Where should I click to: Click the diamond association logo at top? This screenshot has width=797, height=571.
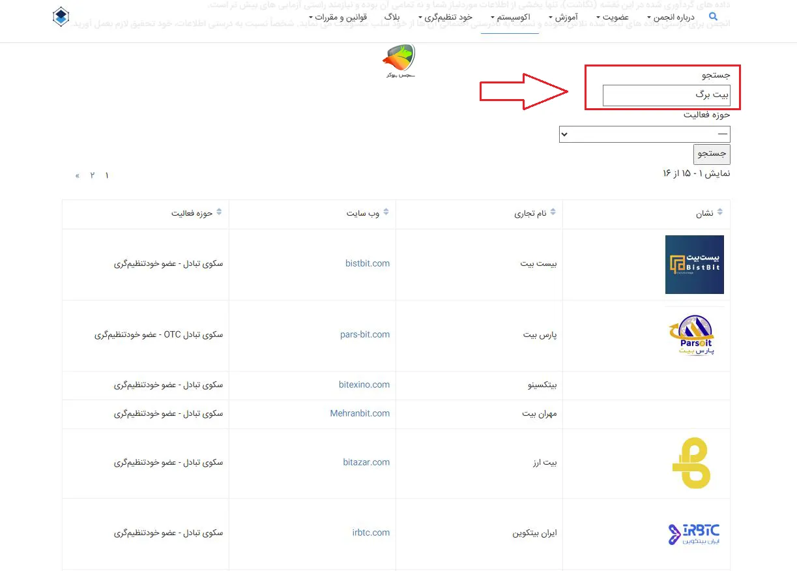tap(61, 16)
